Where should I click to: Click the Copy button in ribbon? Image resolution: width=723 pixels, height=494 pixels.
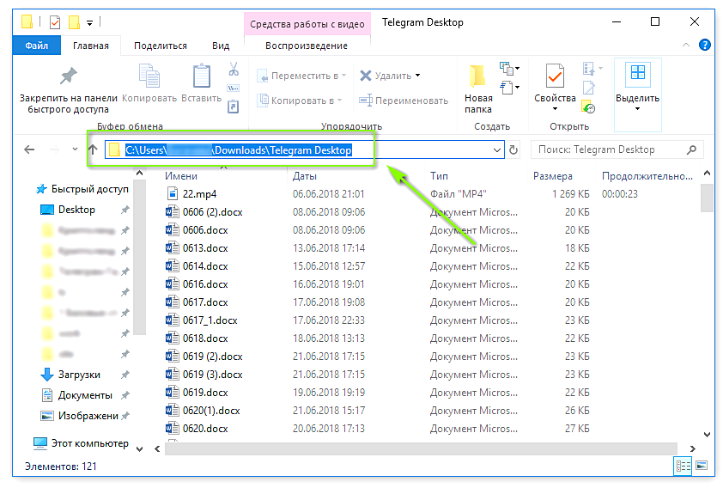tap(149, 83)
